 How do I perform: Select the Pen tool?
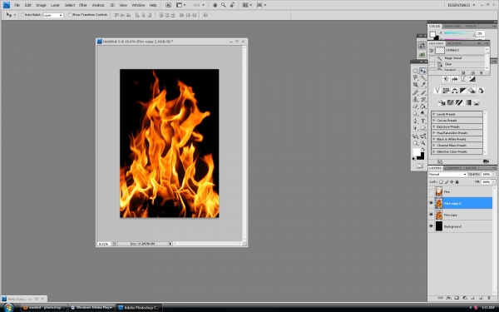415,121
